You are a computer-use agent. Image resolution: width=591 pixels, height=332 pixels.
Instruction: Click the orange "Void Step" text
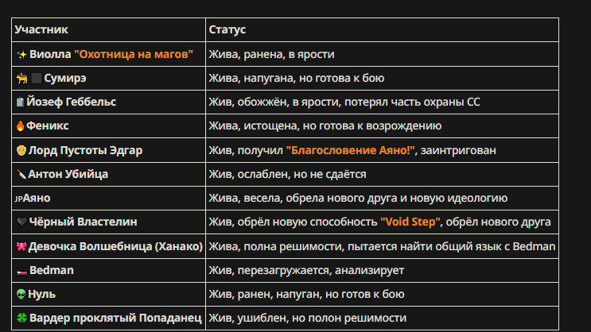[x=410, y=222]
